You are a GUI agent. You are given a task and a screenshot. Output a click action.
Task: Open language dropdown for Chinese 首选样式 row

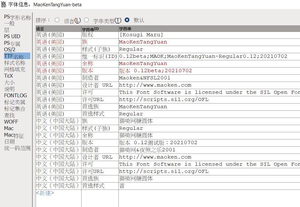coord(57,186)
